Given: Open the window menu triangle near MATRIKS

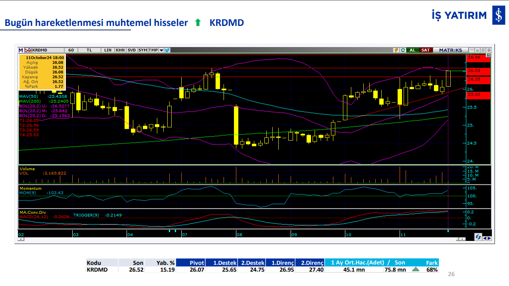Looking at the screenshot, I should pyautogui.click(x=471, y=50).
